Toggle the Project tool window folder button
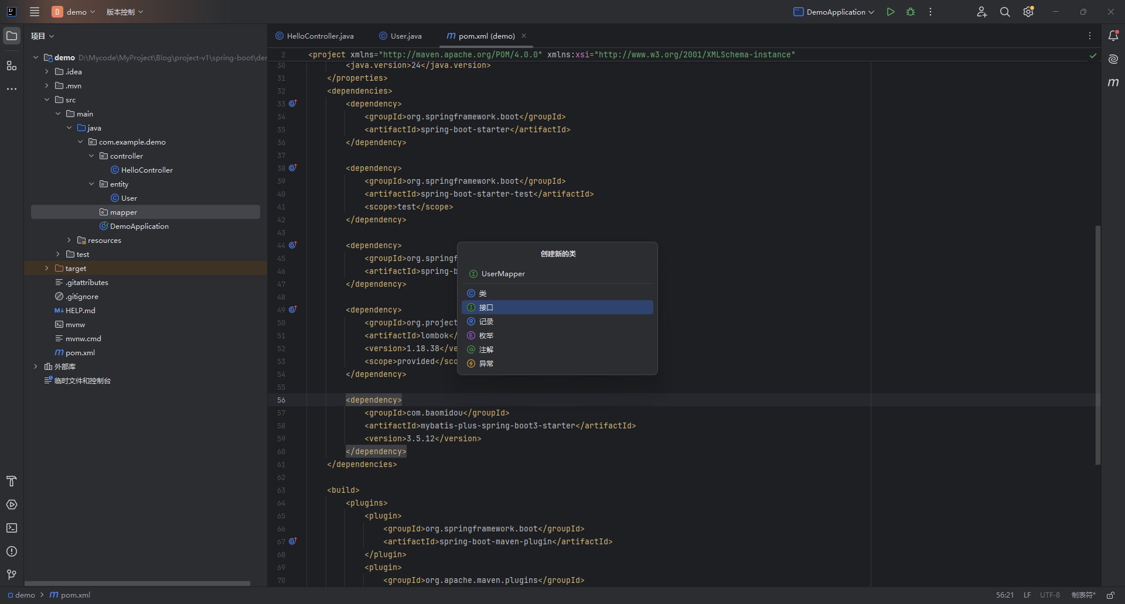Viewport: 1125px width, 604px height. (x=12, y=36)
